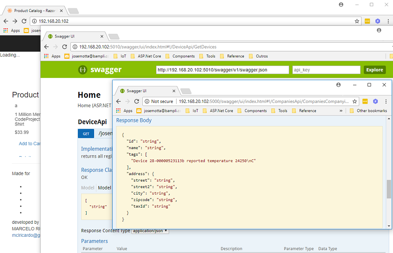Reload middle Swagger UI DeviceApi page
The height and width of the screenshot is (253, 393).
click(65, 47)
